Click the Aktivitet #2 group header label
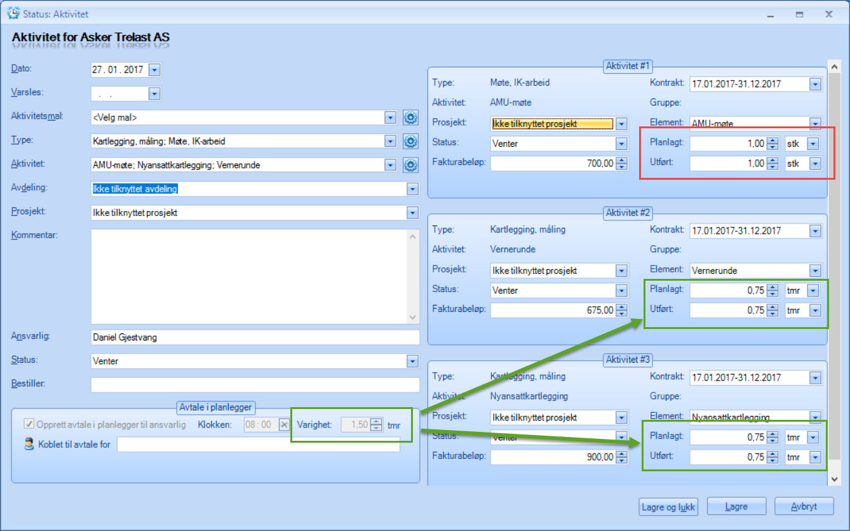The image size is (850, 531). [x=628, y=213]
